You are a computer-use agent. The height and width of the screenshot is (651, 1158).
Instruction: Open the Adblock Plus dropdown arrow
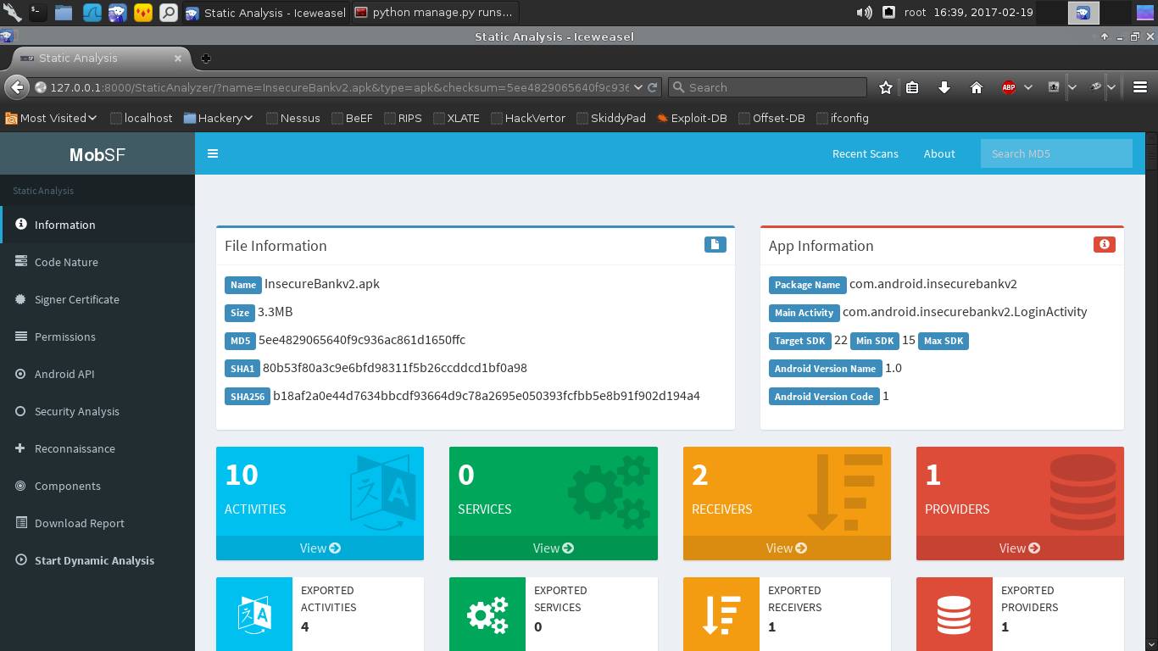coord(1028,87)
